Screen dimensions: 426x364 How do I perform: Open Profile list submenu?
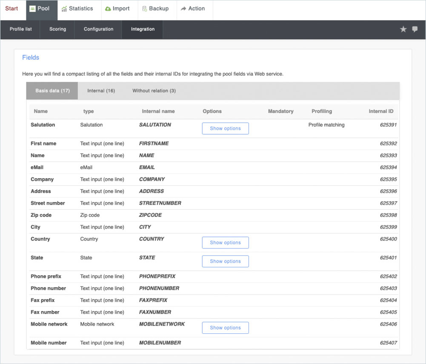(21, 29)
